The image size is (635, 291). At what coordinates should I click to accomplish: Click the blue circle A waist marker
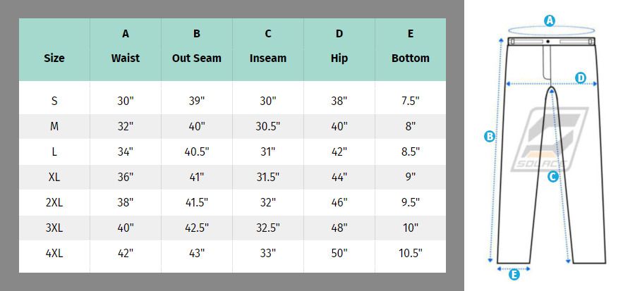pos(549,20)
